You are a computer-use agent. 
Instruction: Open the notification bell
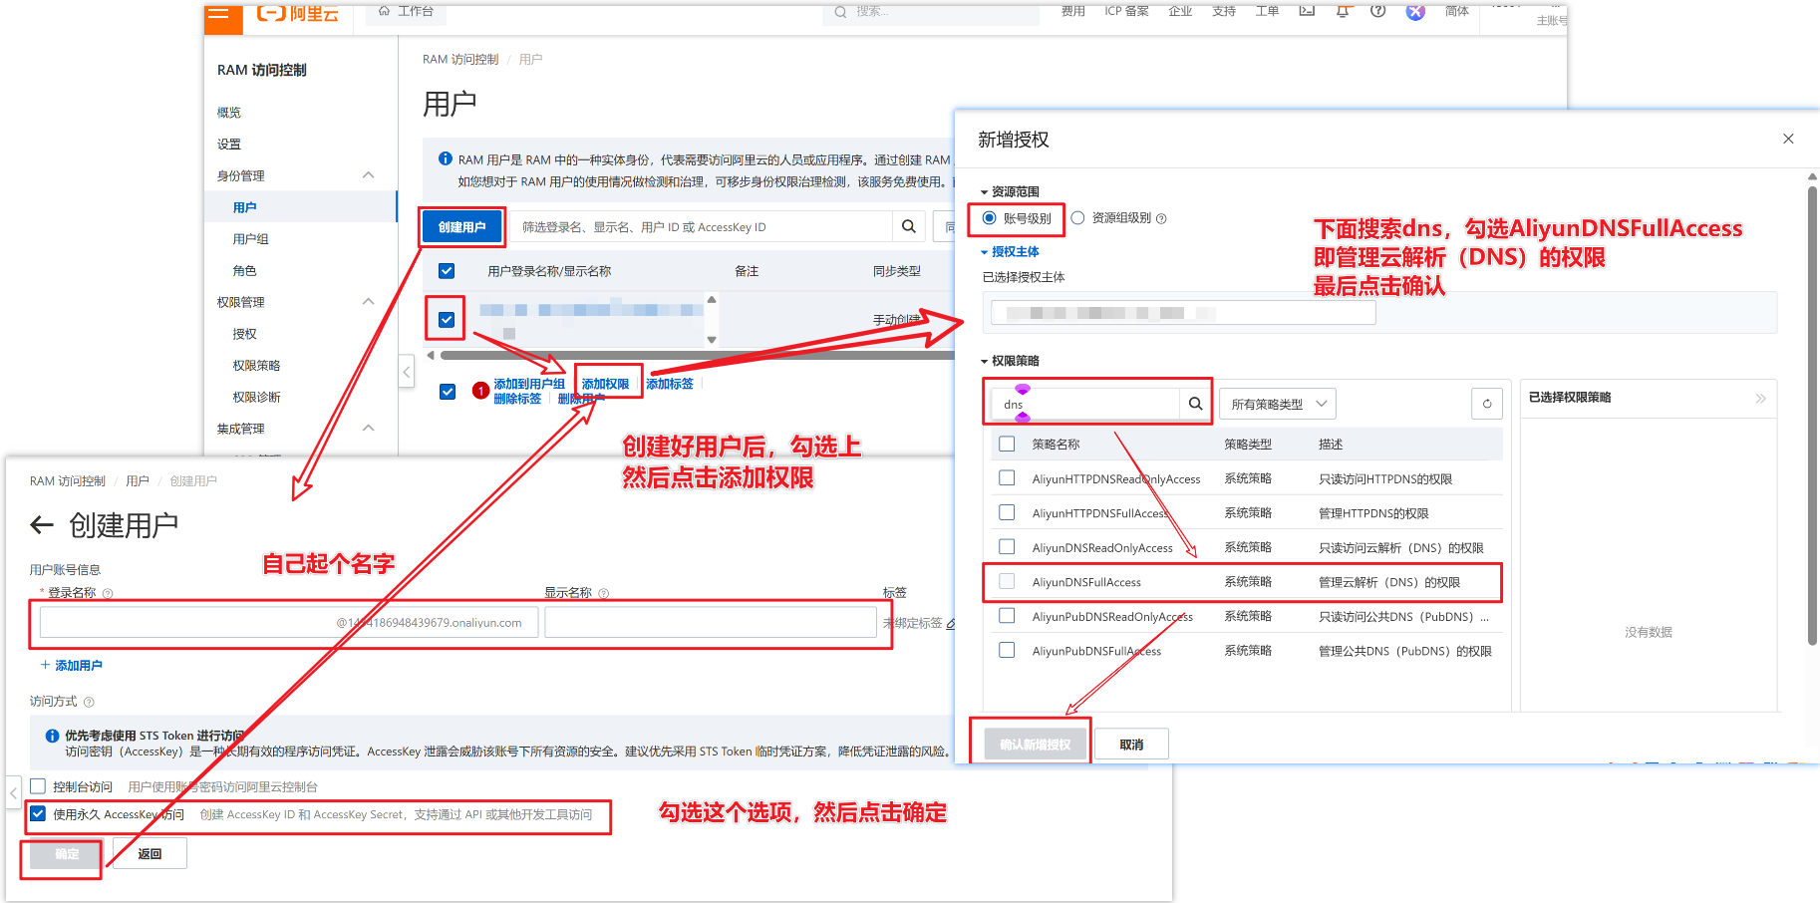click(1343, 11)
